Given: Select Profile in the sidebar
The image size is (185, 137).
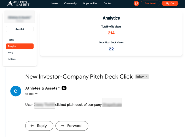Looking at the screenshot, I should (11, 40).
